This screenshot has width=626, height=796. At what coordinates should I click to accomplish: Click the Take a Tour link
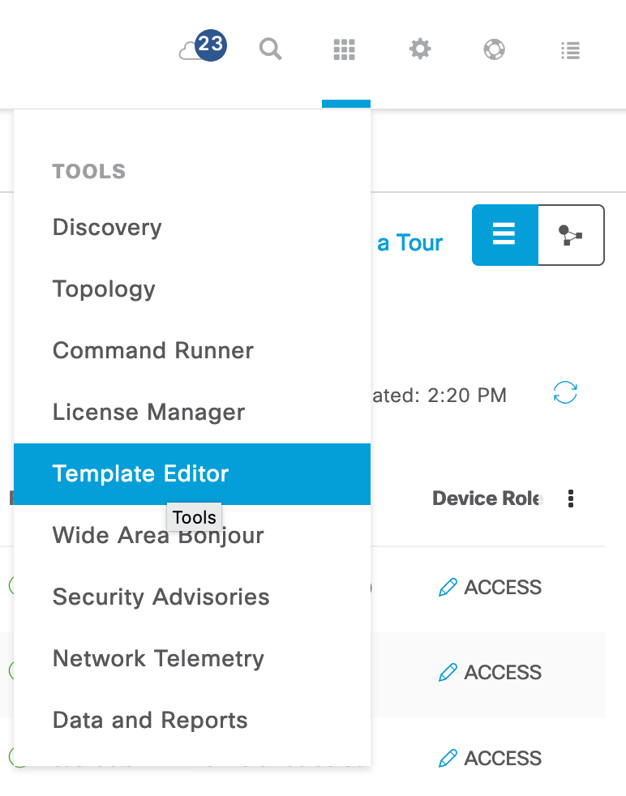(x=409, y=242)
